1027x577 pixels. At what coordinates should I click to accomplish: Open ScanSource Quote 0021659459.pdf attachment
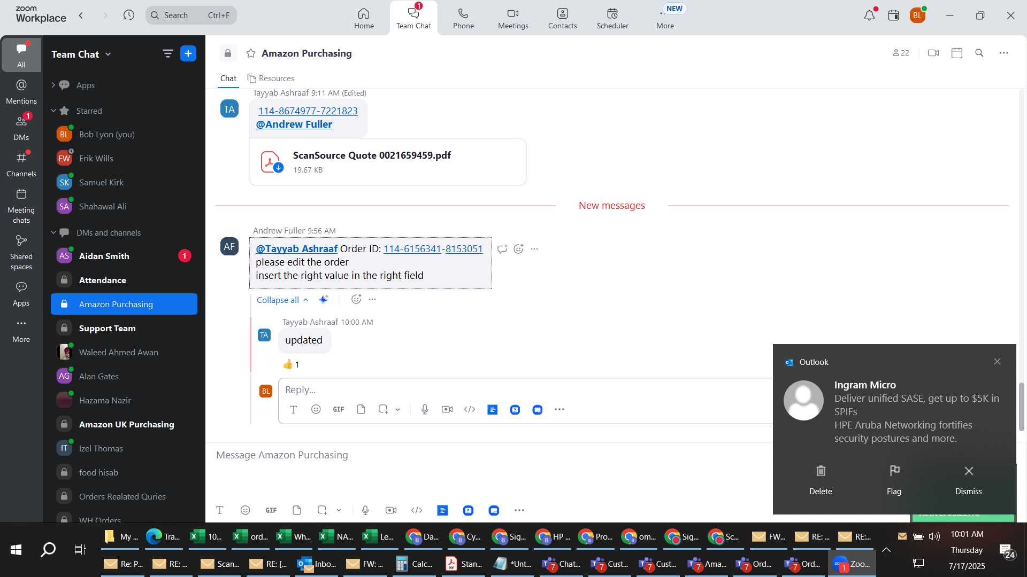[x=388, y=162]
